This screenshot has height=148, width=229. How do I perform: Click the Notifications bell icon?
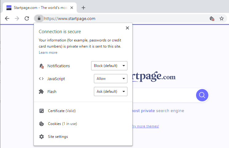pos(41,66)
